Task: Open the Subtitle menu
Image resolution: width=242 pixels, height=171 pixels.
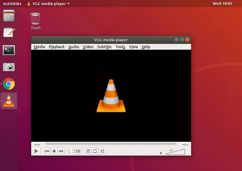Action: (x=104, y=47)
